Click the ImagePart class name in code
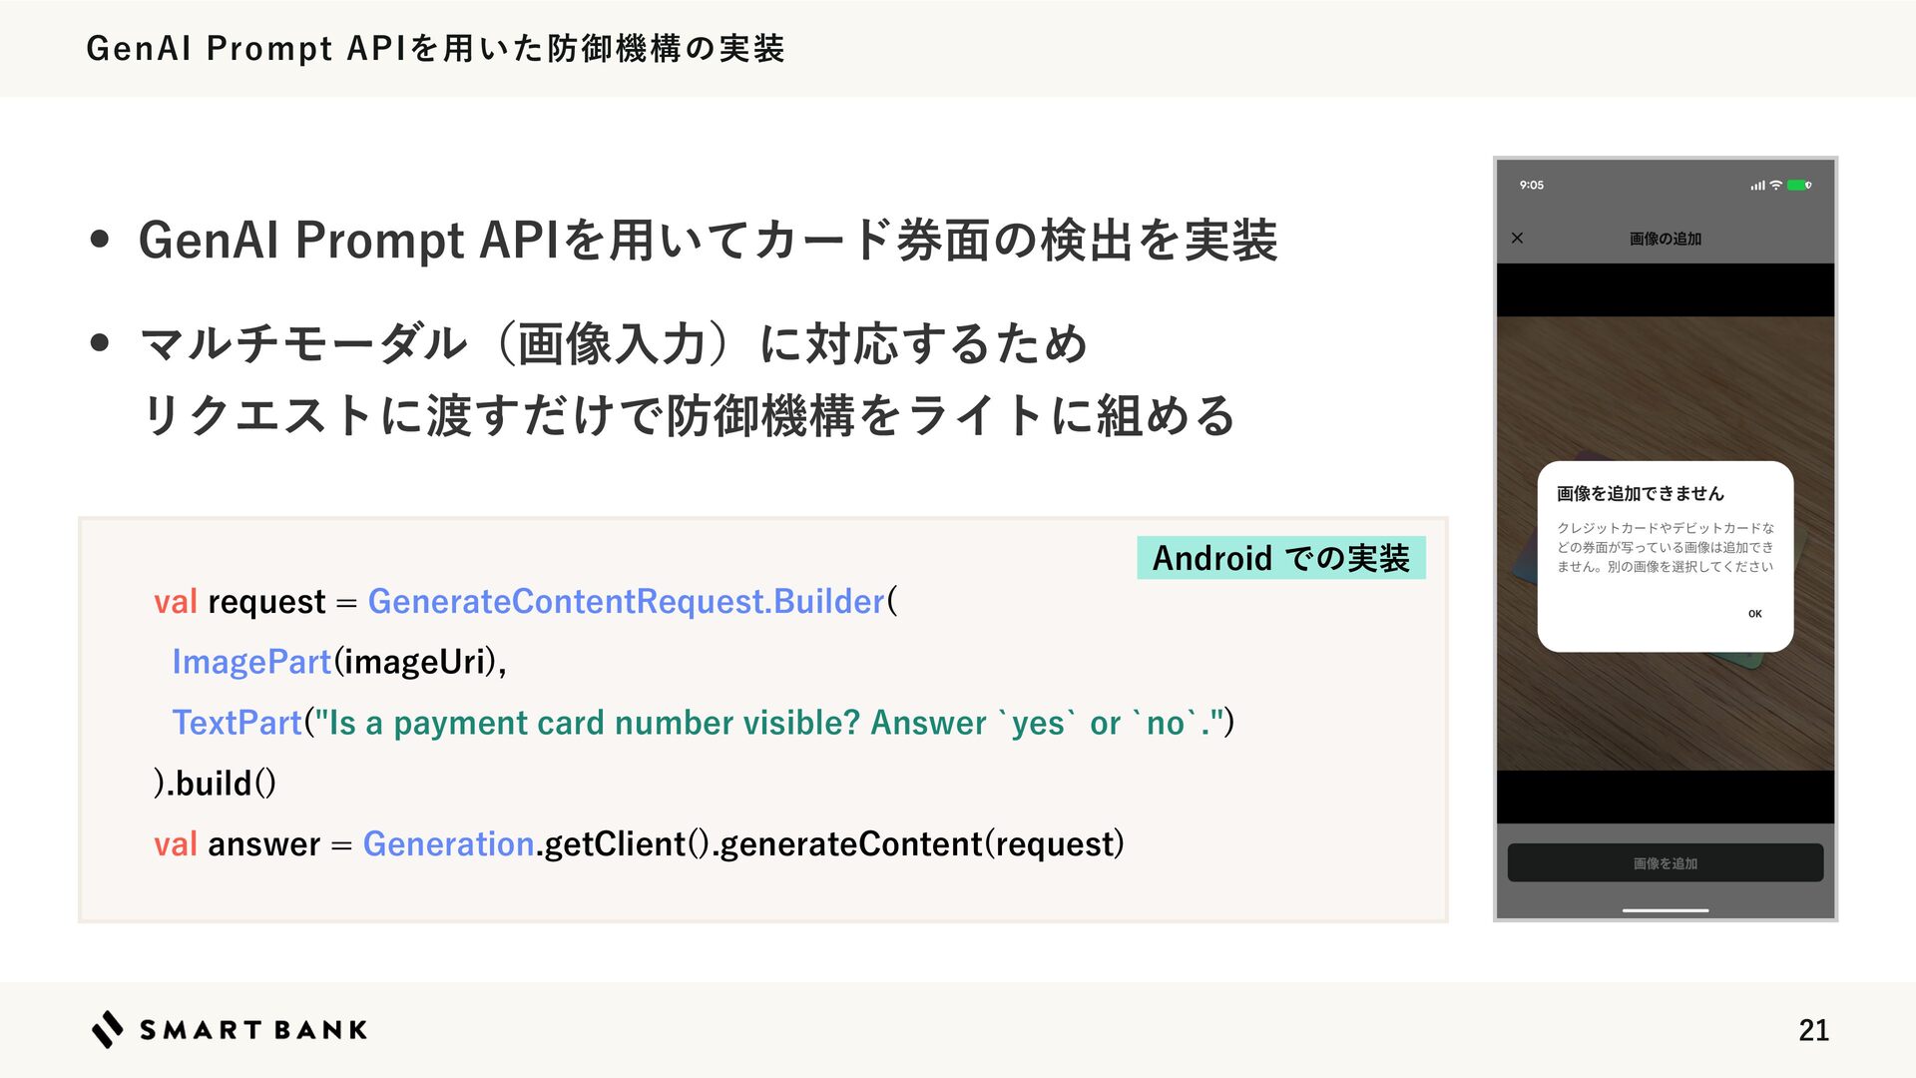Screen dimensions: 1916x1078 click(250, 662)
